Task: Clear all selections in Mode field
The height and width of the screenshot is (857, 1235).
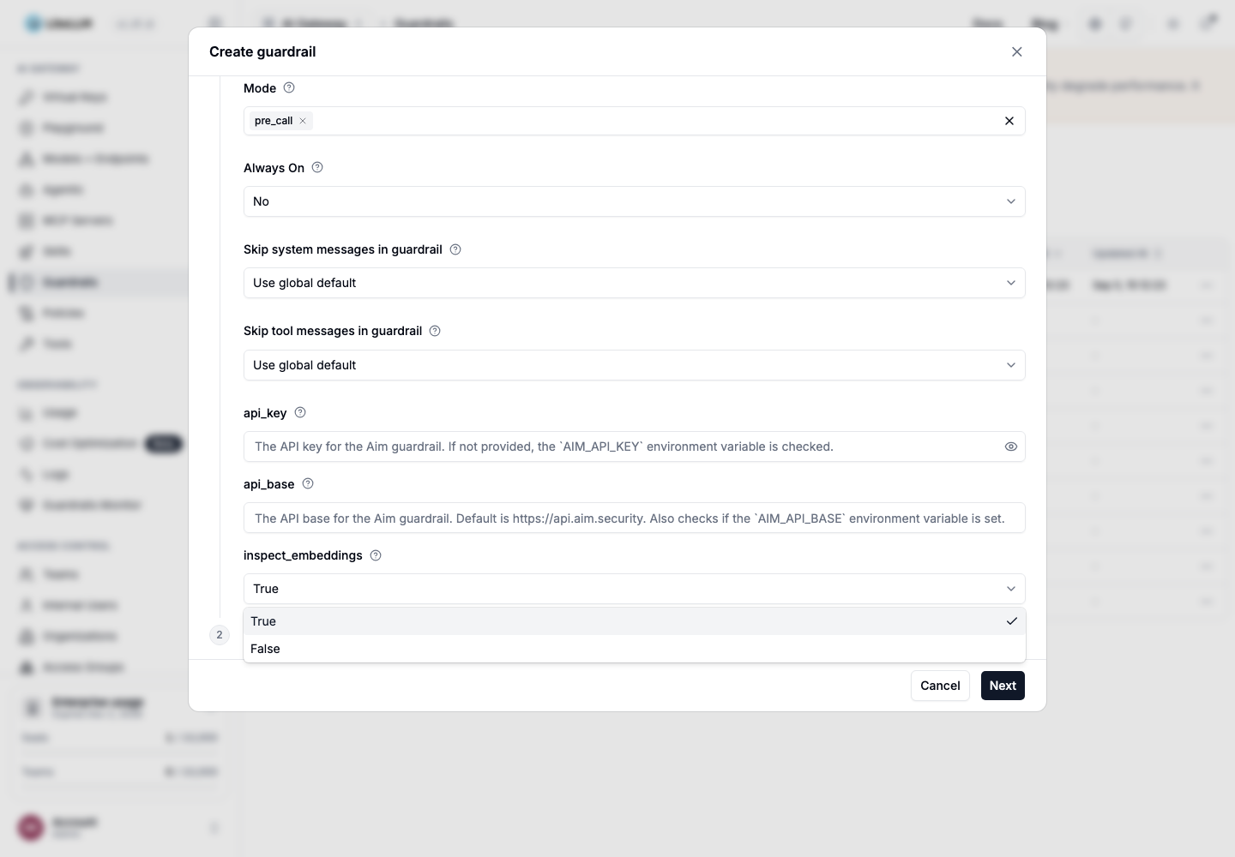Action: click(1009, 121)
